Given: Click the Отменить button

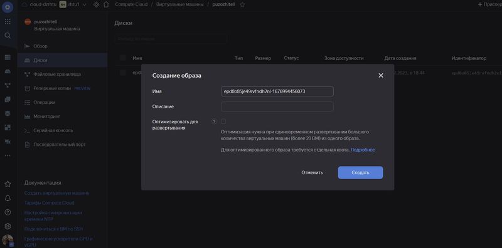Looking at the screenshot, I should 312,173.
